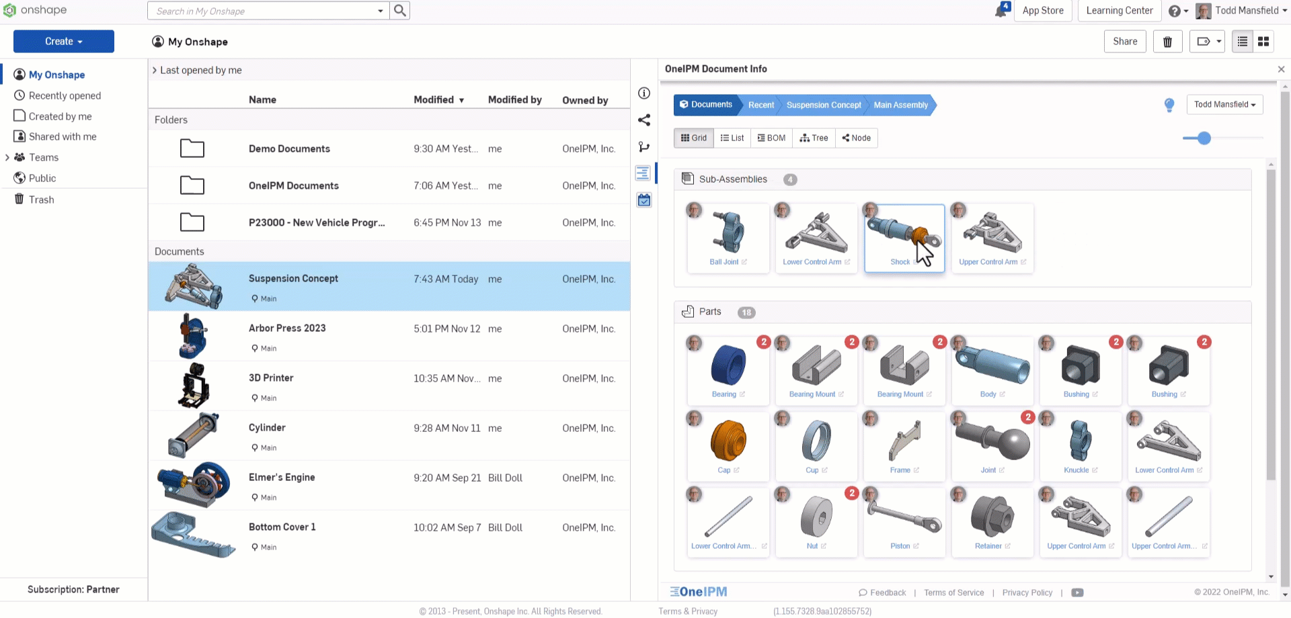Open versions and history branch icon
1291x618 pixels.
643,147
